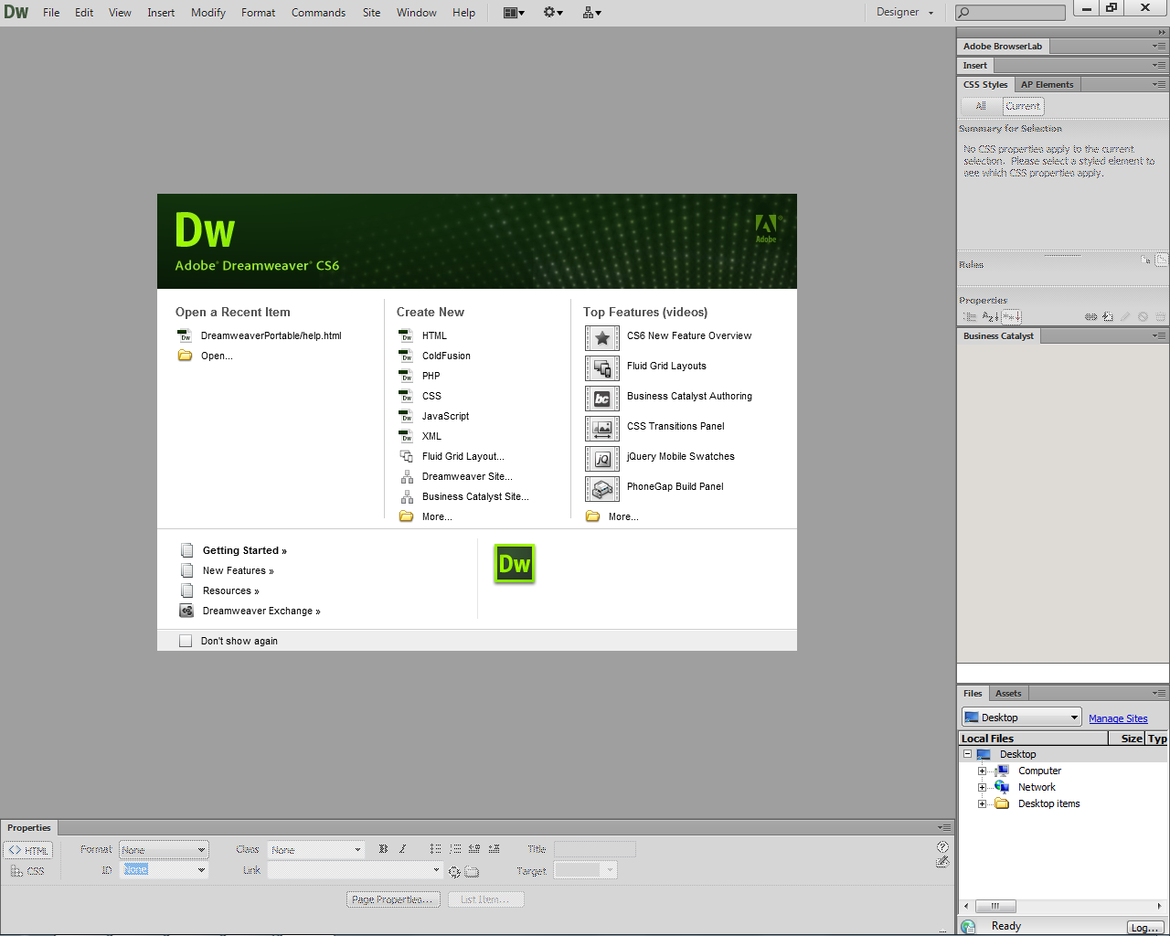Open the Business Catalyst panel tab
The width and height of the screenshot is (1170, 936).
coord(998,335)
